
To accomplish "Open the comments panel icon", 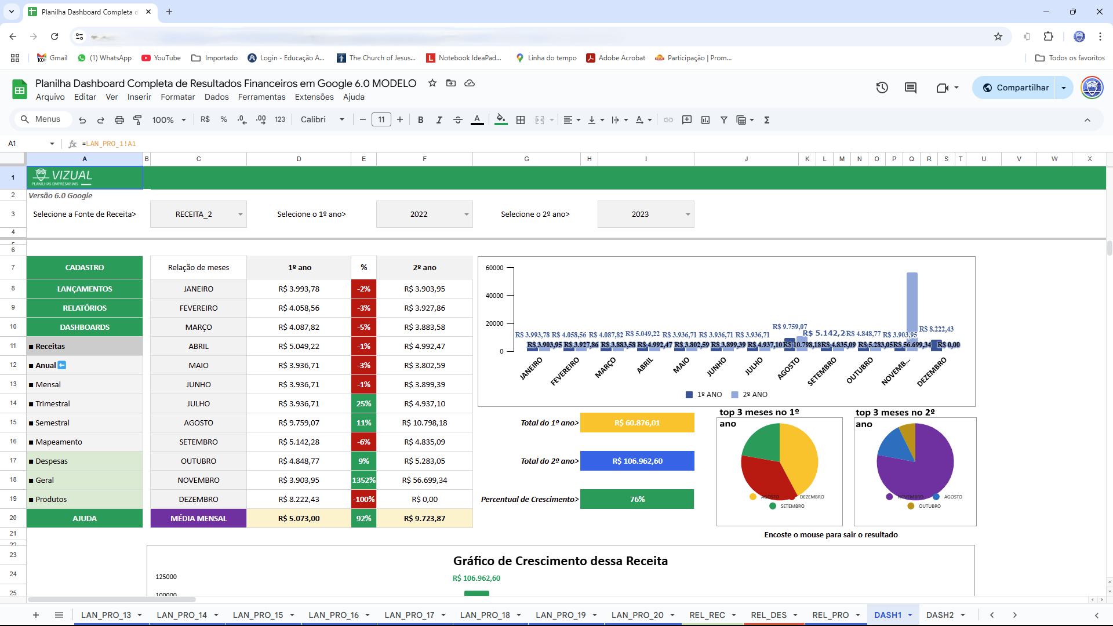I will pos(910,88).
